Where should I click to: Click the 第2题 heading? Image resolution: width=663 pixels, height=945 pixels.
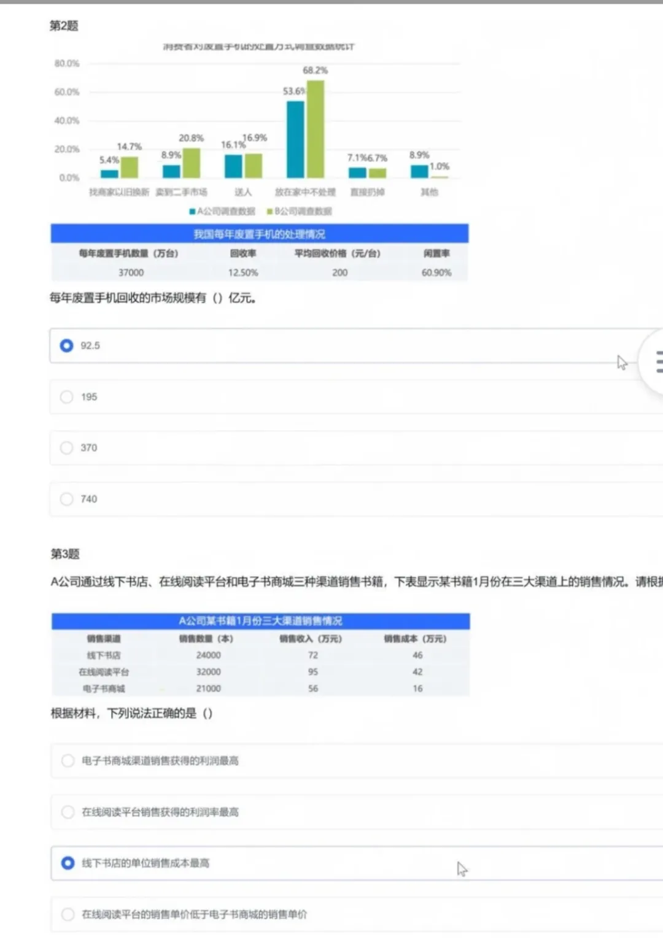[x=64, y=26]
